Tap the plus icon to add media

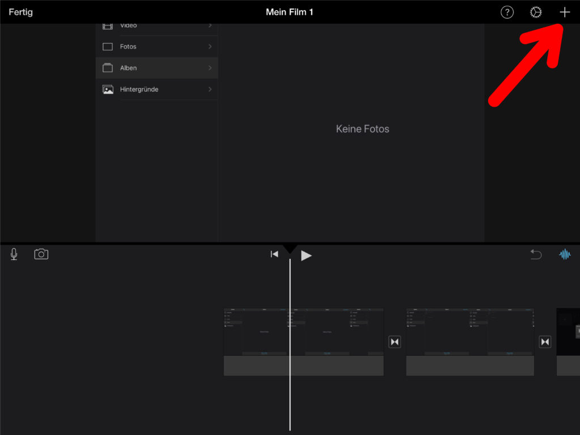(x=564, y=12)
